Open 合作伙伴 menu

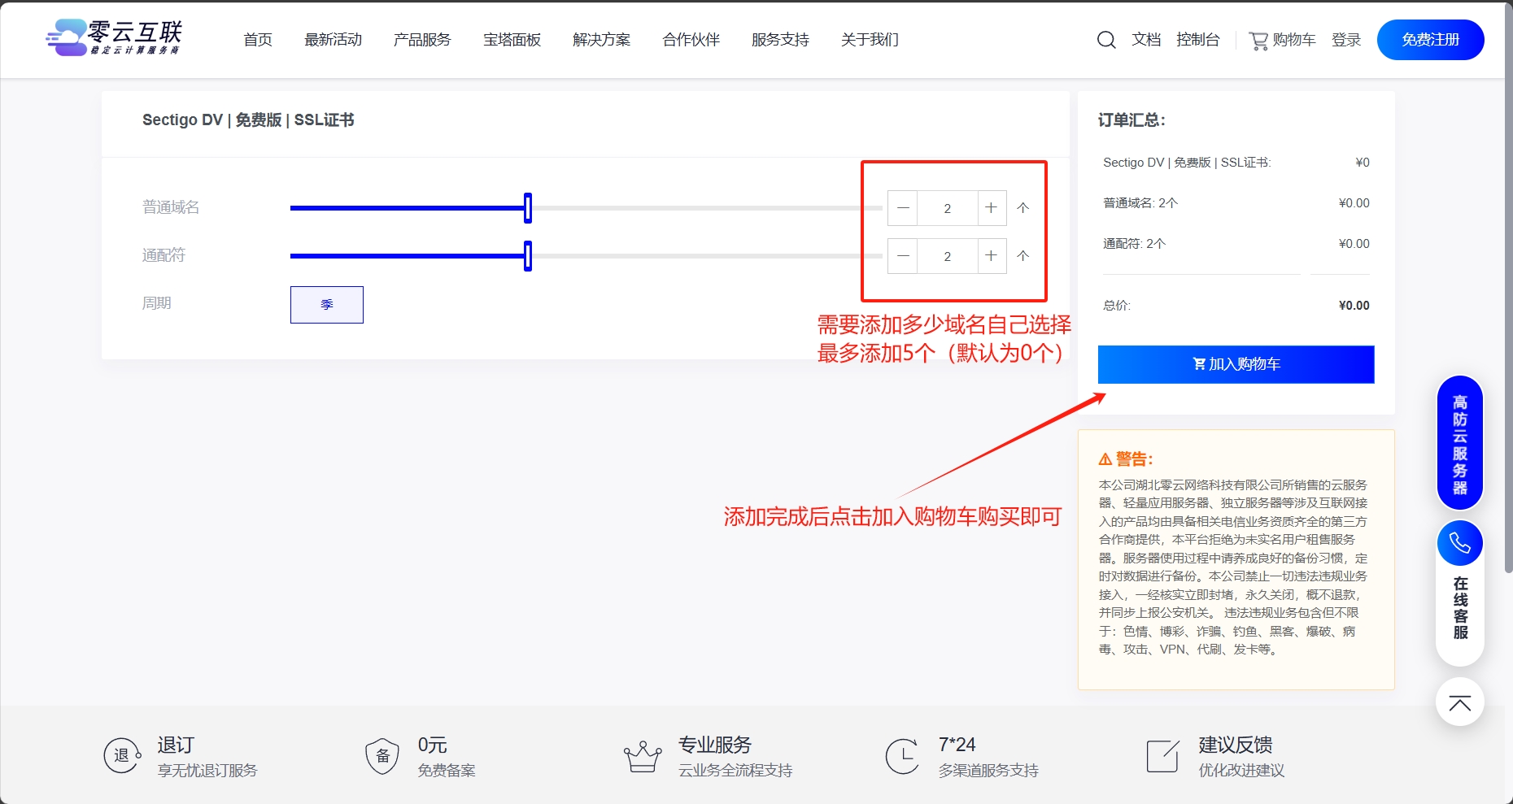coord(691,40)
